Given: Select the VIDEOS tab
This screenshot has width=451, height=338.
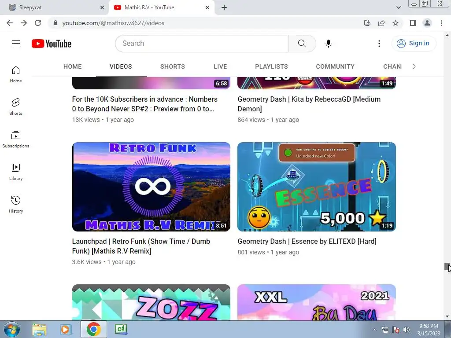Looking at the screenshot, I should (x=121, y=67).
